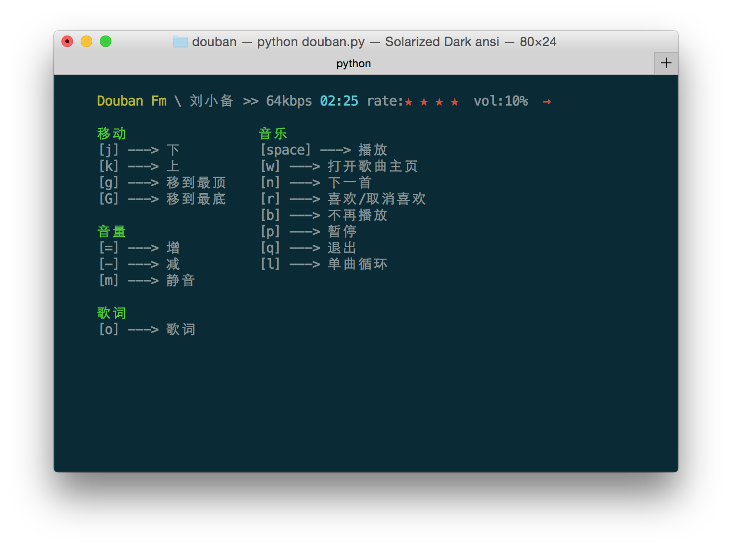Image resolution: width=732 pixels, height=549 pixels.
Task: Click the red close window button
Action: 67,42
